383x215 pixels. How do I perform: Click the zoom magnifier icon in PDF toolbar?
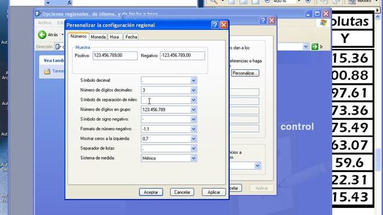click(214, 2)
